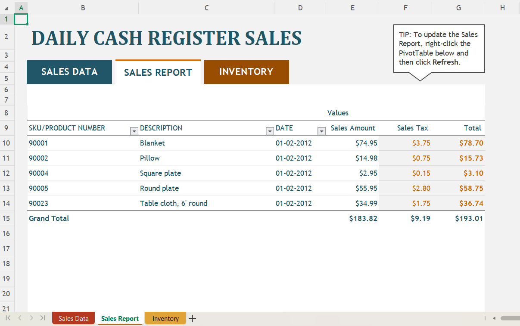Click the horizontal scrollbar thumb
The image size is (520, 326).
click(x=510, y=318)
